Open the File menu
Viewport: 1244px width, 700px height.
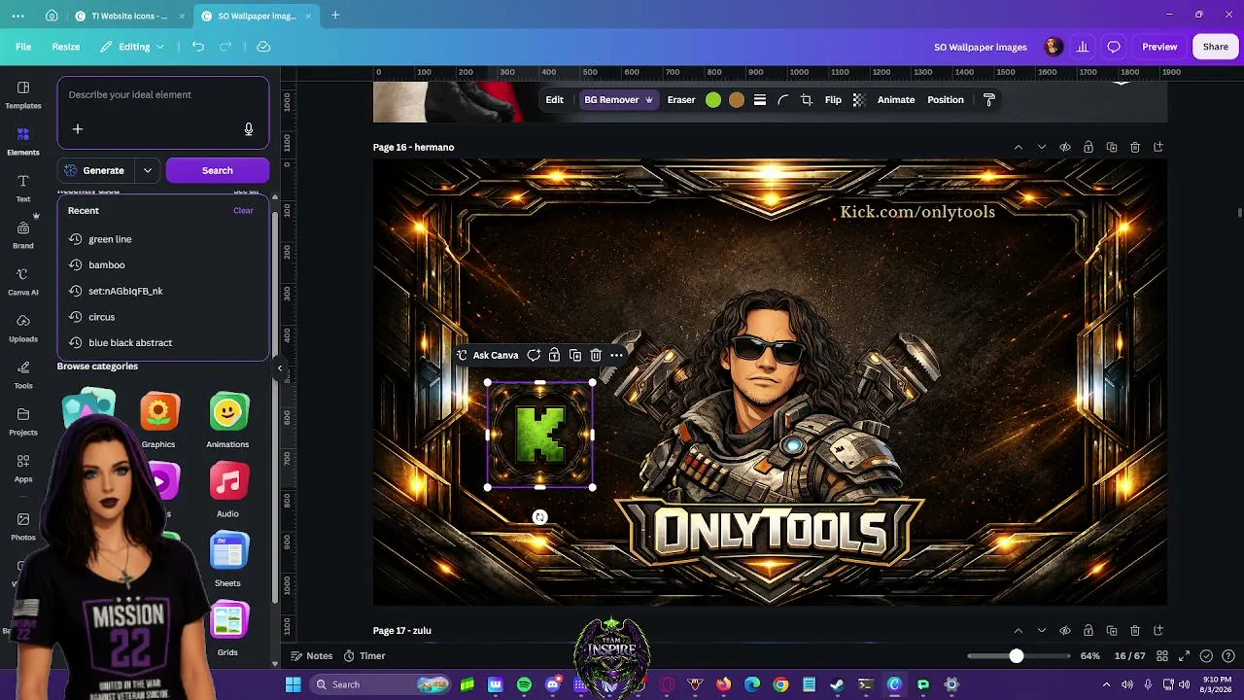23,47
